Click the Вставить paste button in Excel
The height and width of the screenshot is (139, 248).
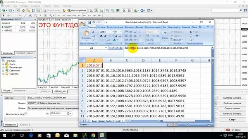[86, 35]
